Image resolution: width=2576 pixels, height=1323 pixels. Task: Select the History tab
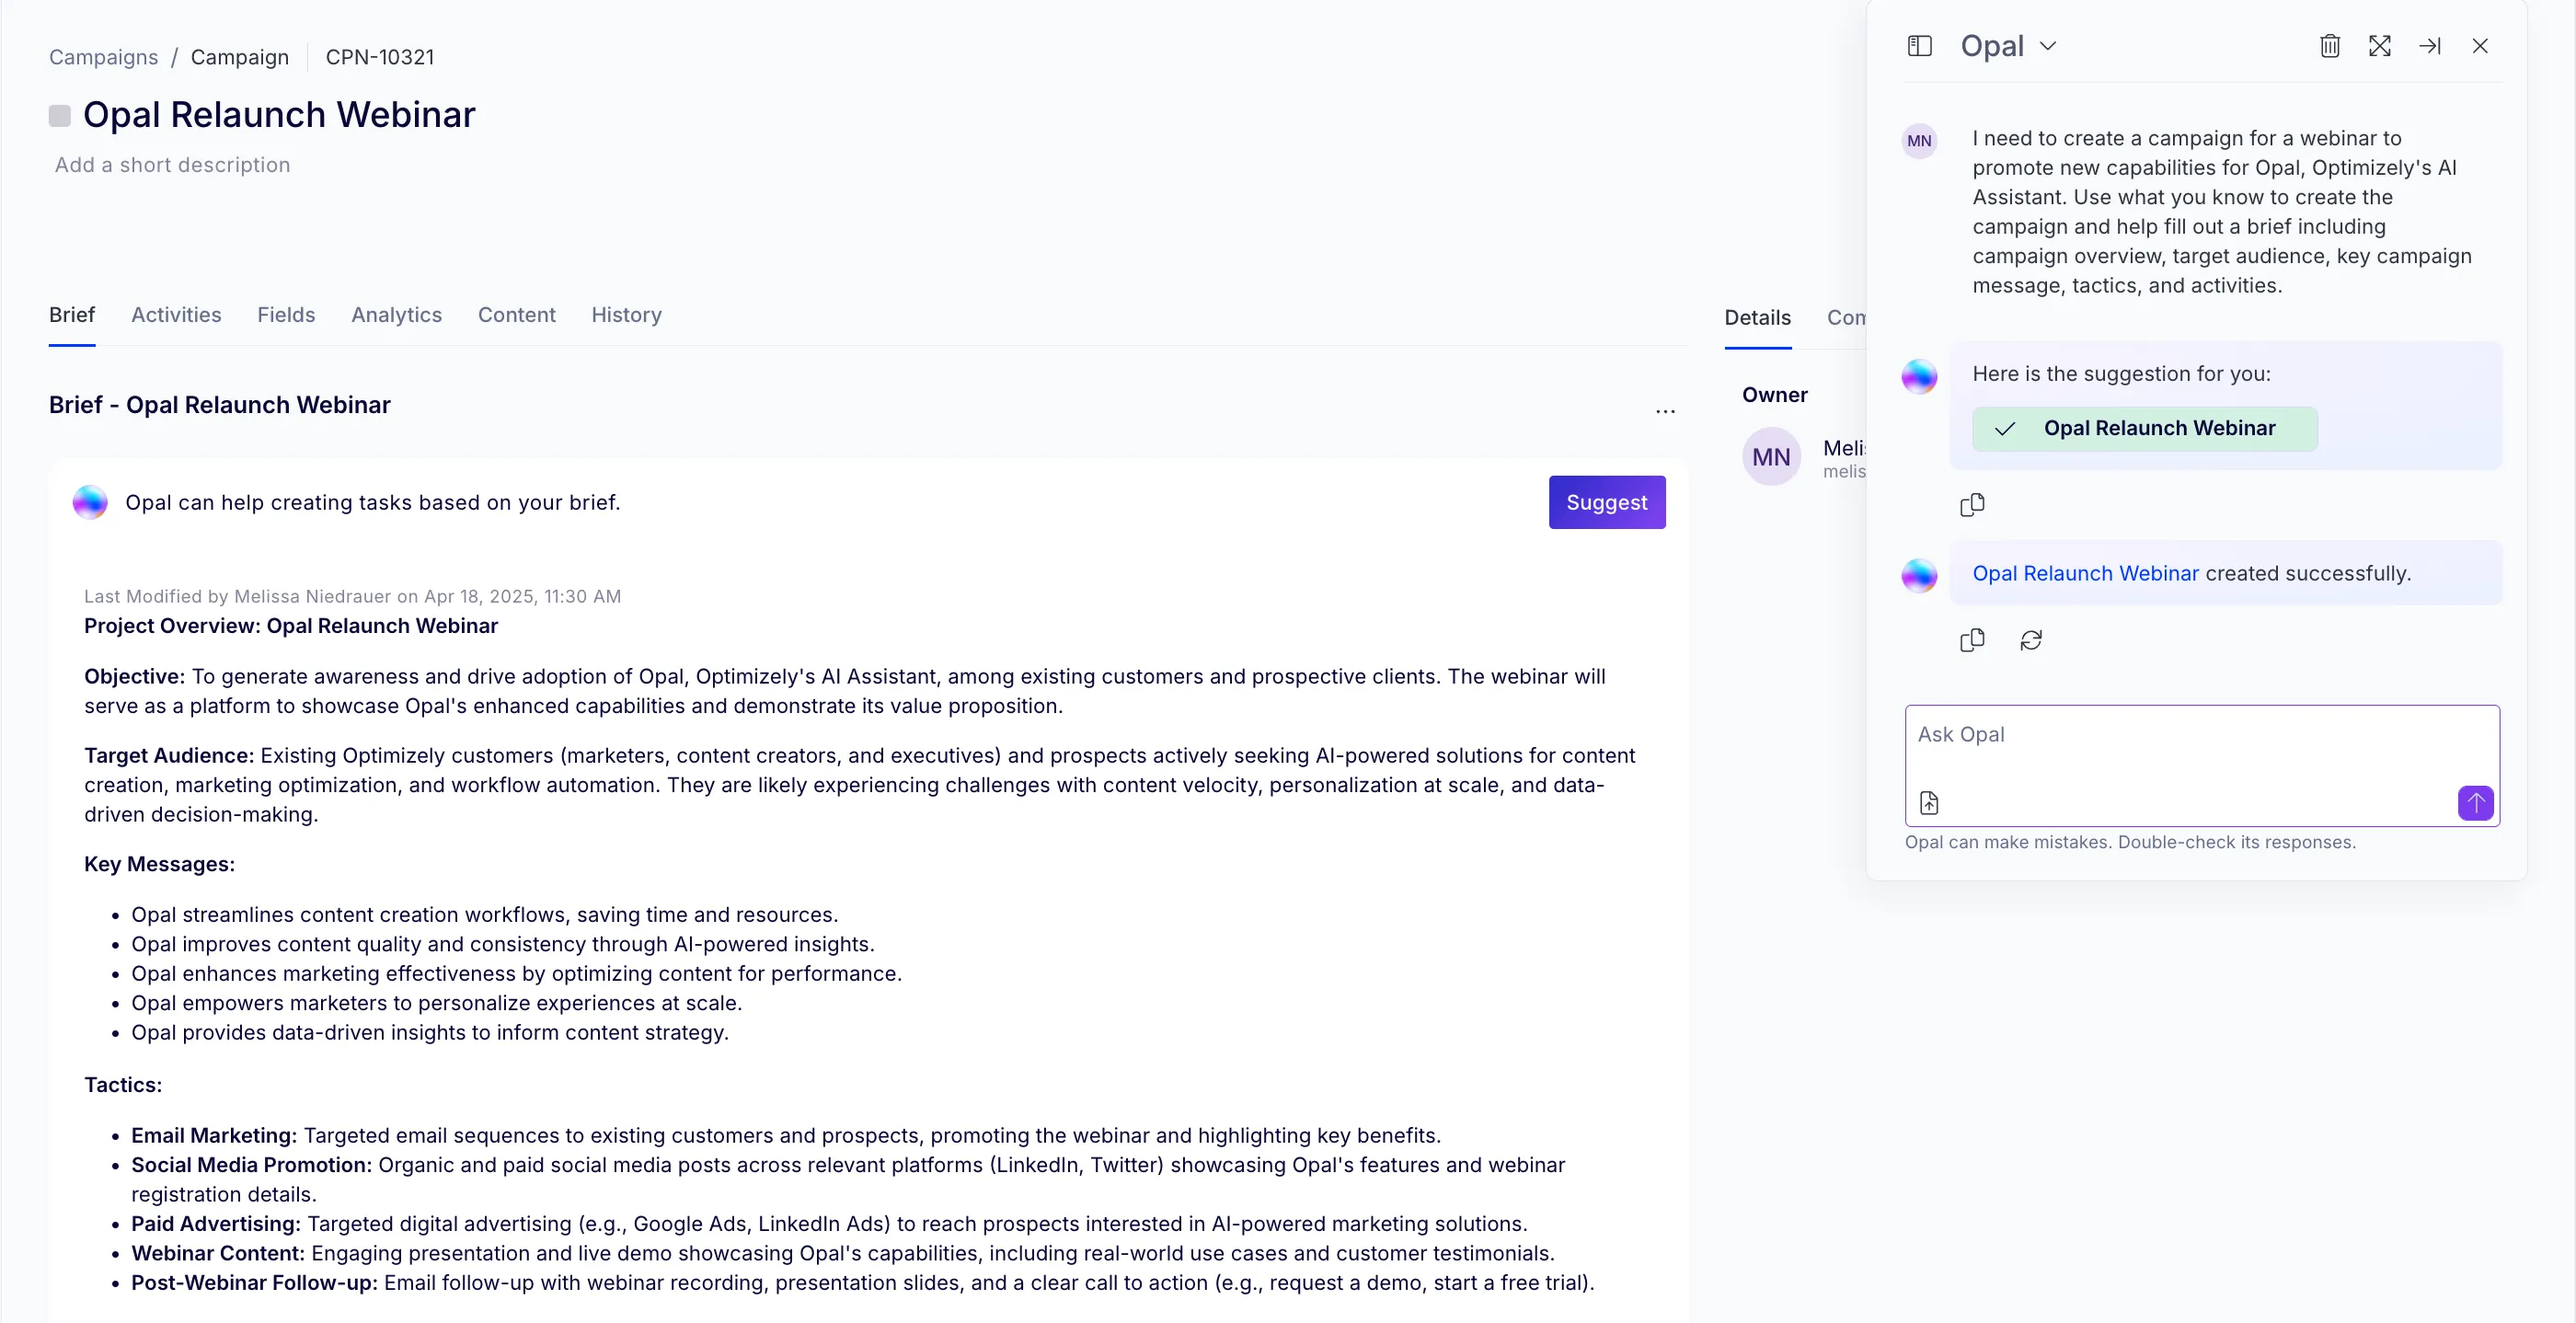point(626,315)
